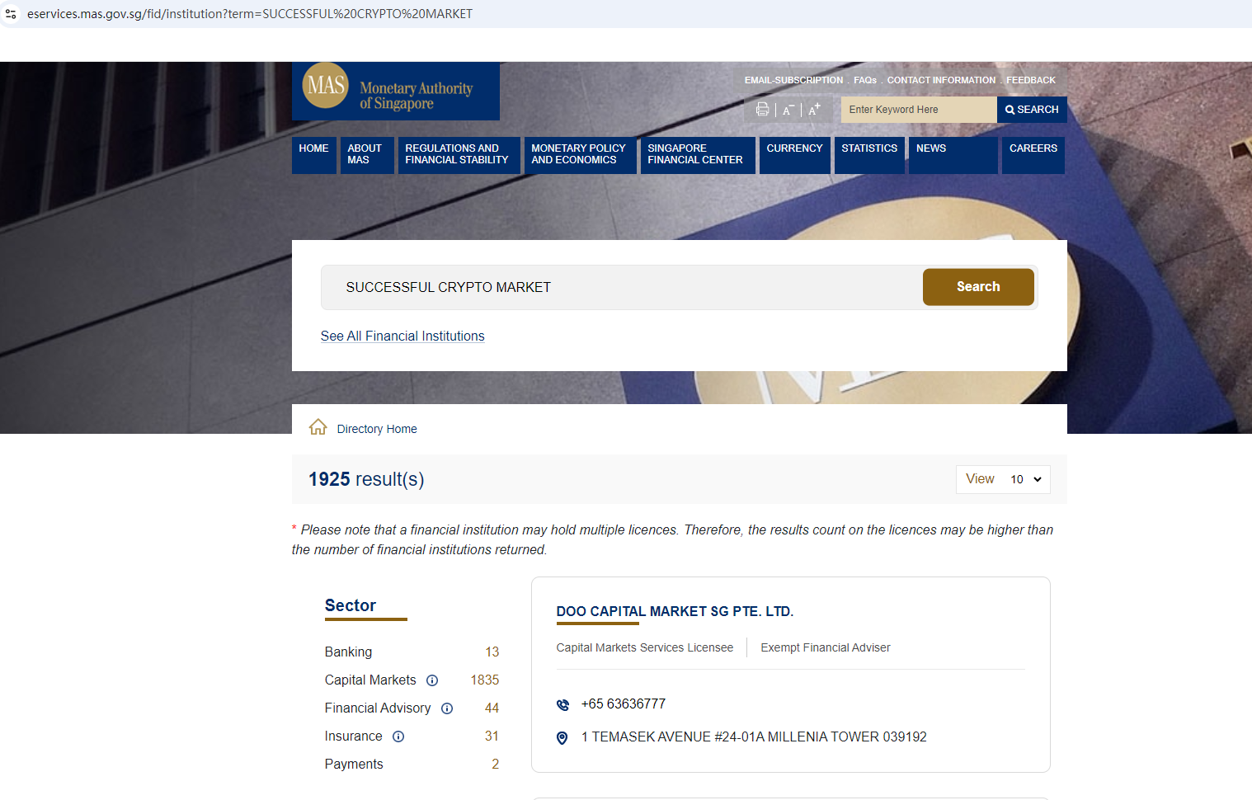1252x800 pixels.
Task: Filter results by Payments sector
Action: [x=354, y=765]
